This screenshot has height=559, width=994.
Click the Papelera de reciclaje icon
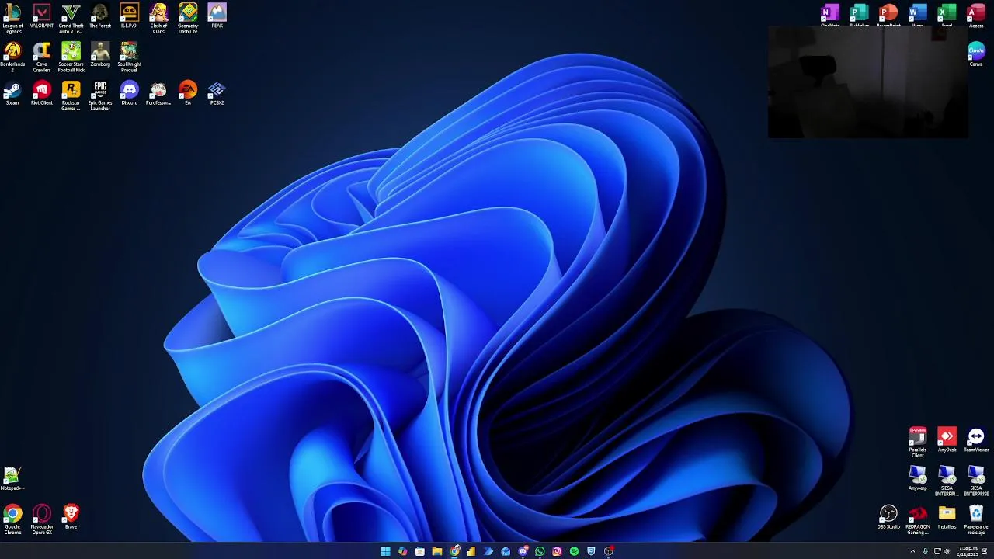click(x=976, y=520)
